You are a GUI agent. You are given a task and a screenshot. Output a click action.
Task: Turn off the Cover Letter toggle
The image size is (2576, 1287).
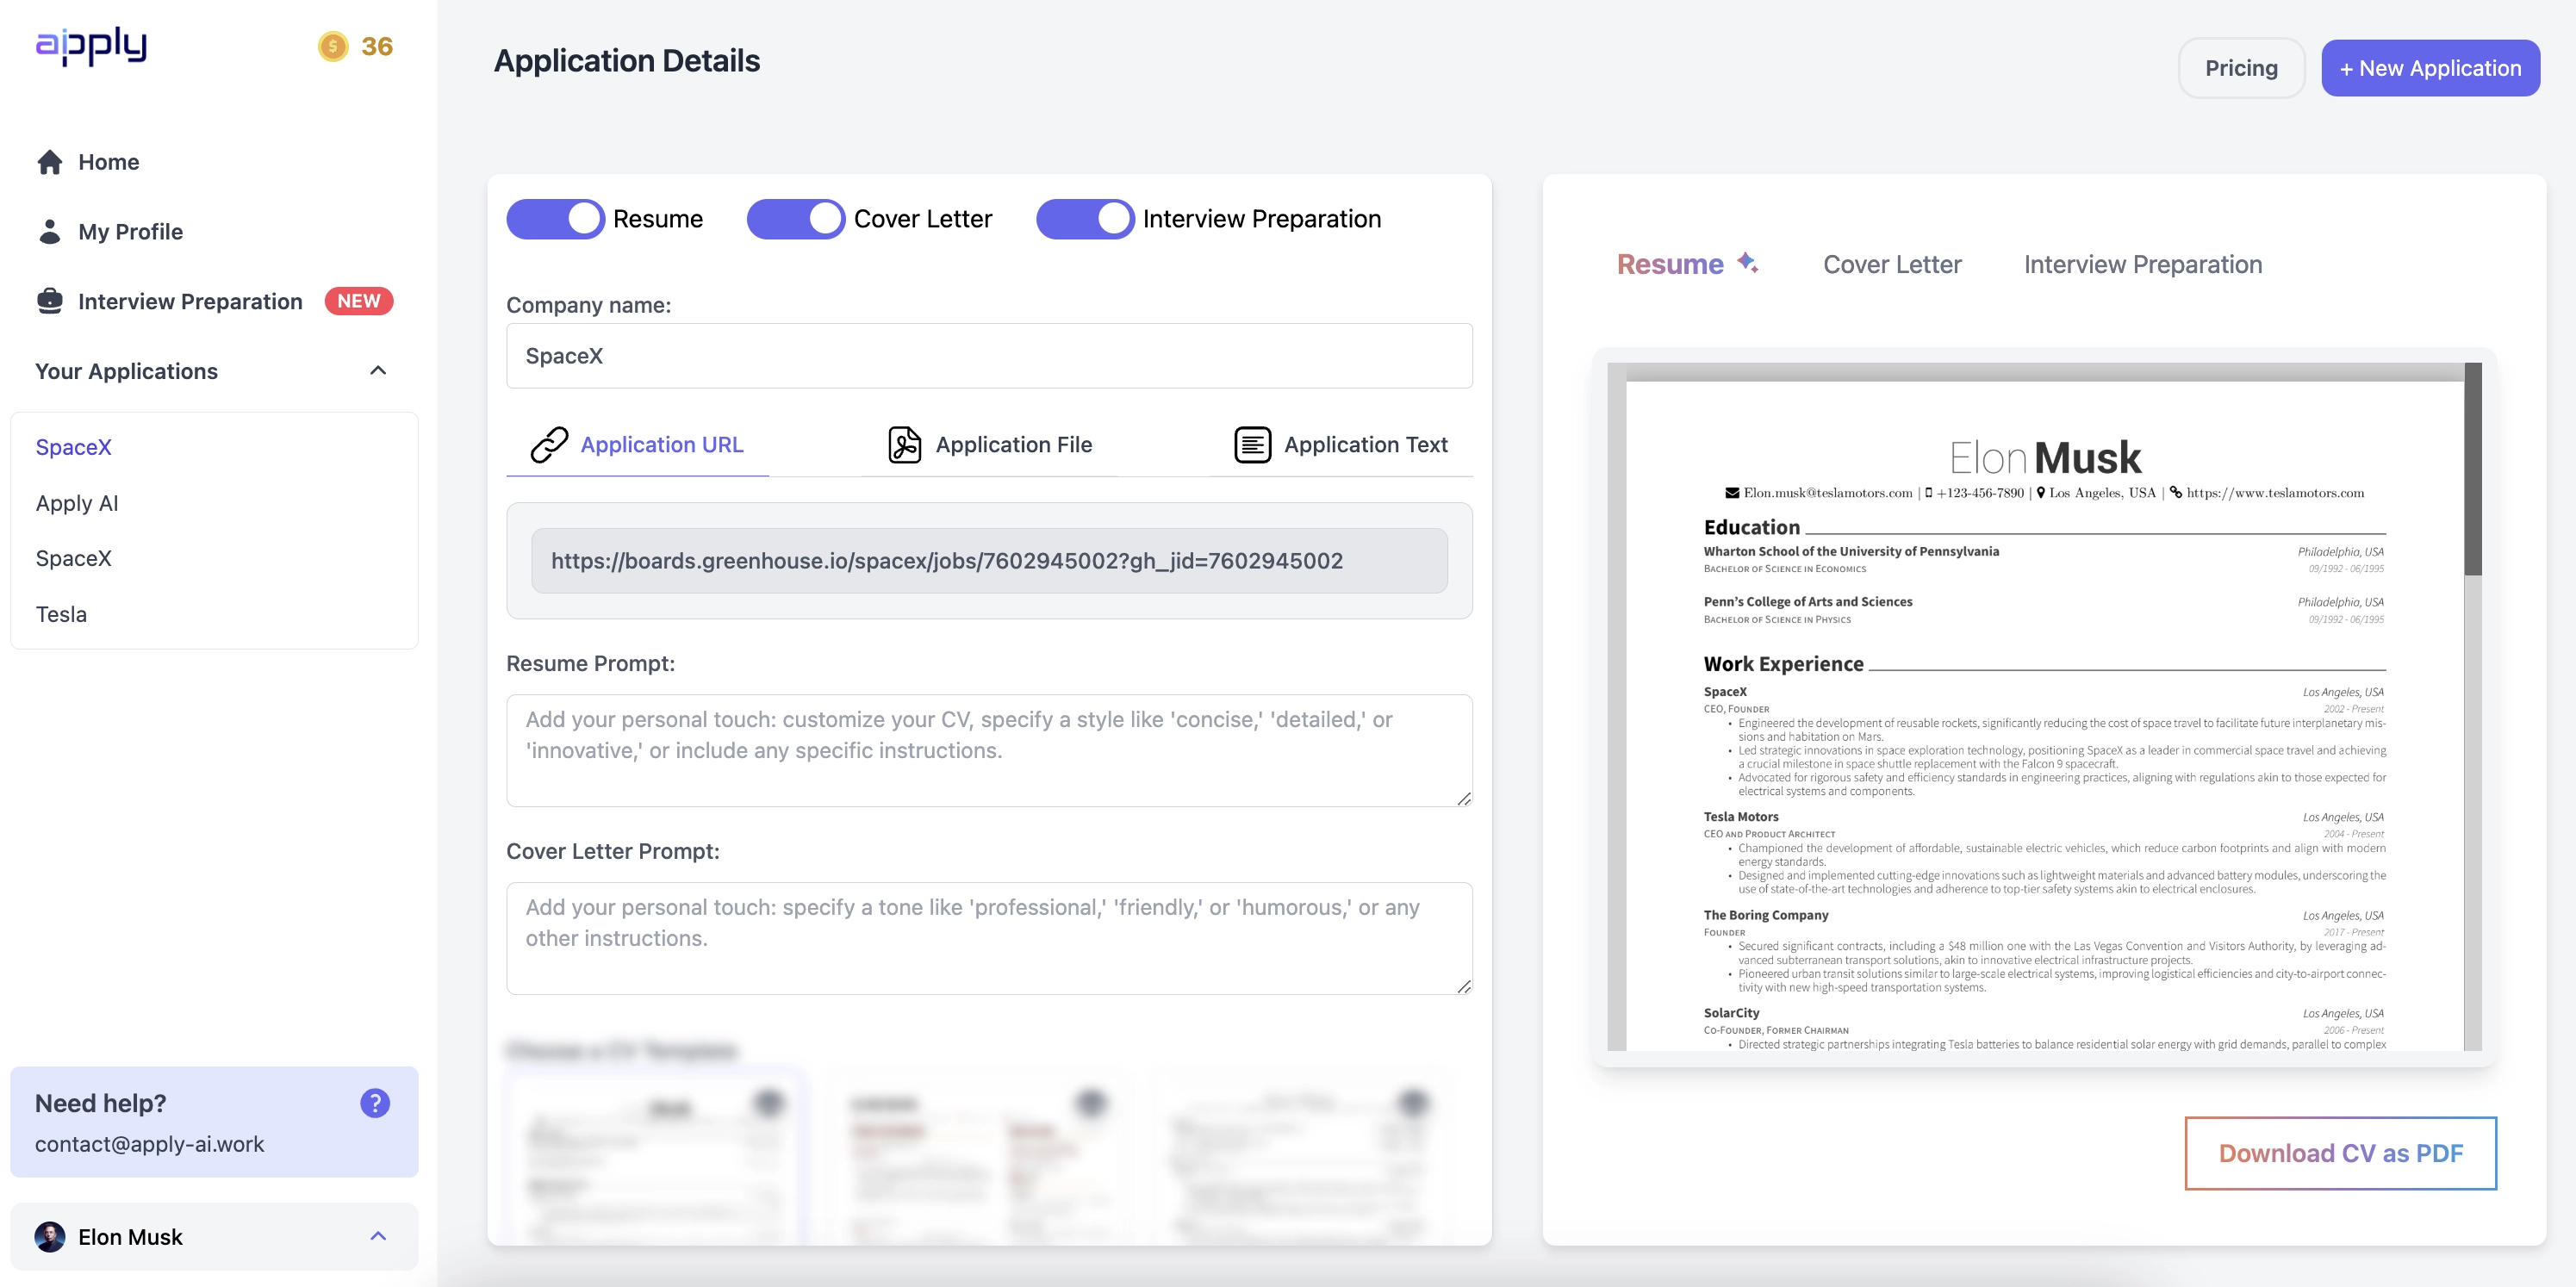point(796,219)
